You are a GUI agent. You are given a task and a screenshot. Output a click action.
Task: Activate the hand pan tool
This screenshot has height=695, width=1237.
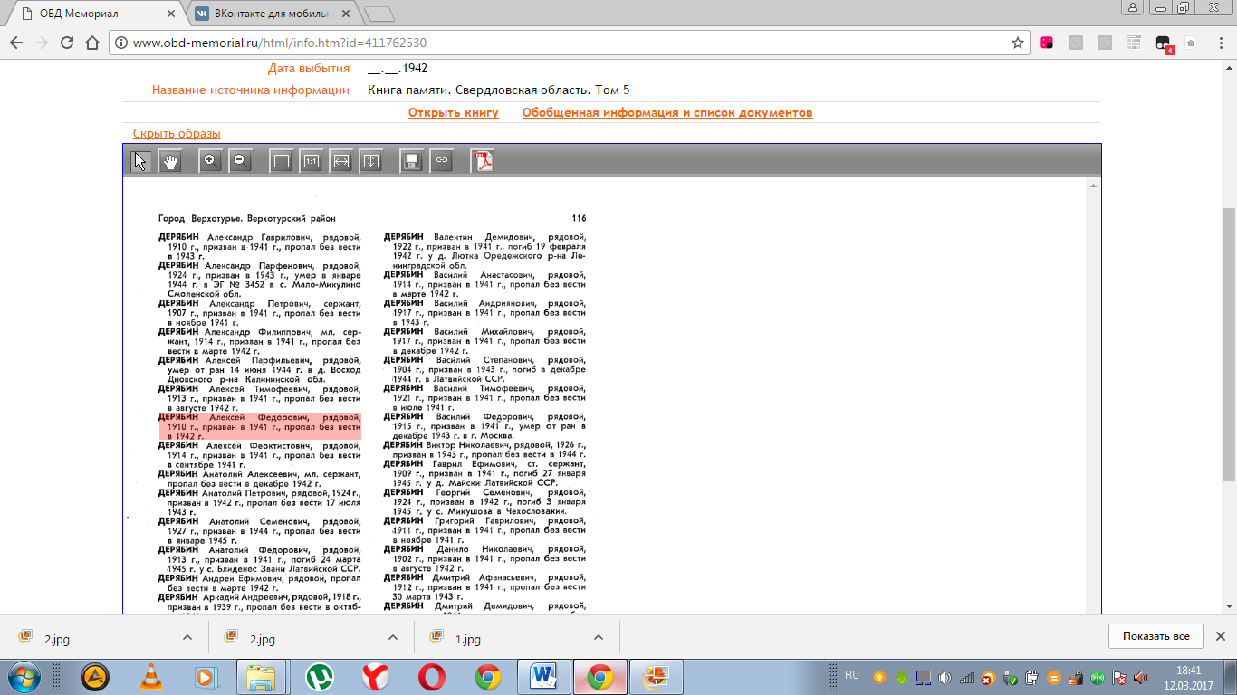(170, 161)
